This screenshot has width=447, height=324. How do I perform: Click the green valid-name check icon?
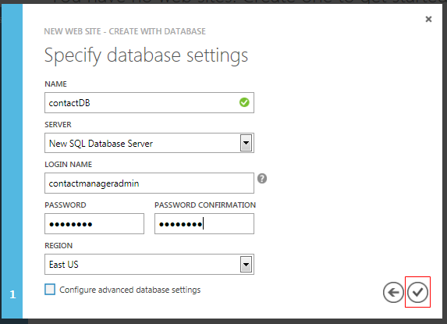pyautogui.click(x=244, y=102)
